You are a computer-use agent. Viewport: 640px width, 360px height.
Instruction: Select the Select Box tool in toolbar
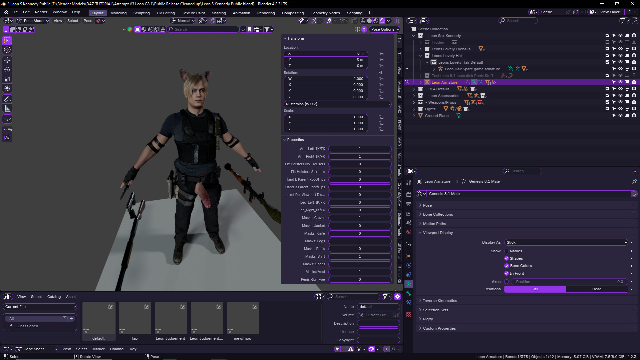point(7,40)
